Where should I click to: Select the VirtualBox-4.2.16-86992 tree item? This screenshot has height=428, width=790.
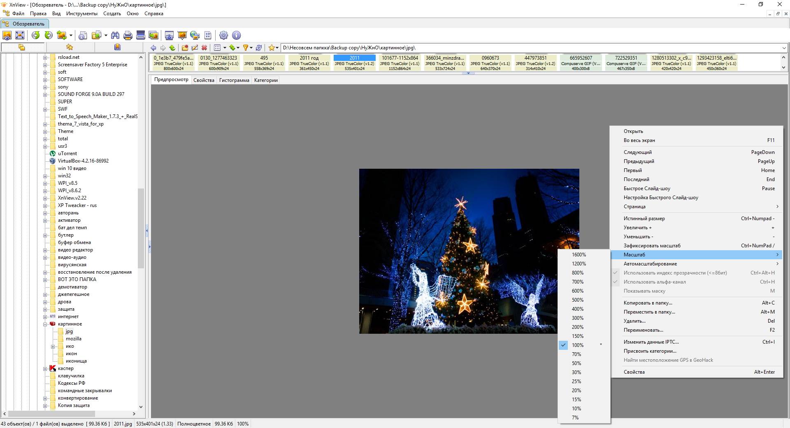tap(83, 161)
